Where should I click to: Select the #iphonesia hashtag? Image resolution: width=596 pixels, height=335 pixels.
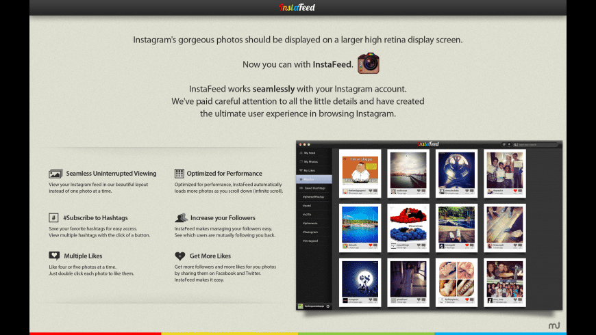[x=310, y=223]
